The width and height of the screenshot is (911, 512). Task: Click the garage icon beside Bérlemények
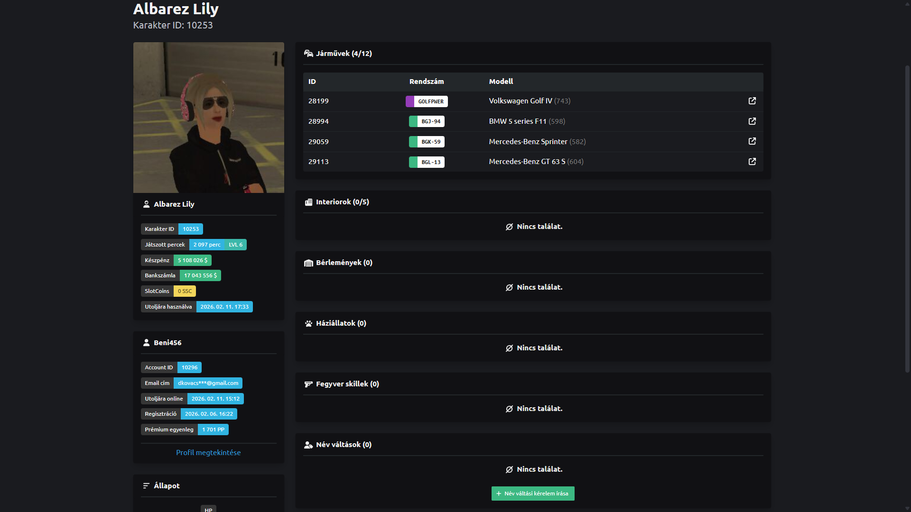click(308, 263)
